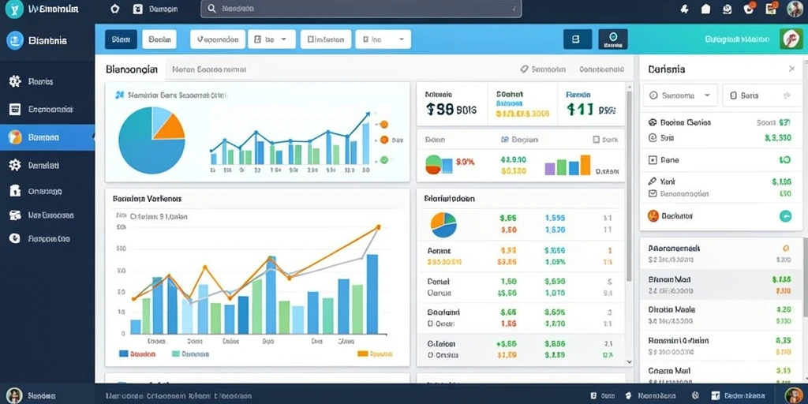
Task: Click the dark blue button in the toolbar
Action: coord(121,39)
